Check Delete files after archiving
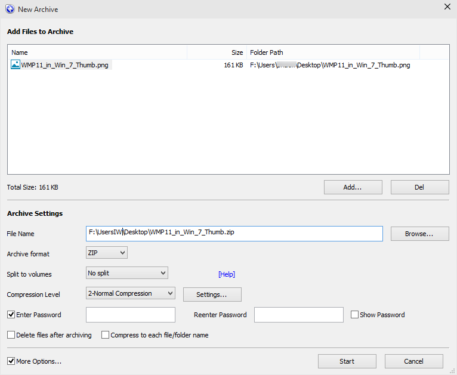The image size is (457, 375). [x=11, y=335]
